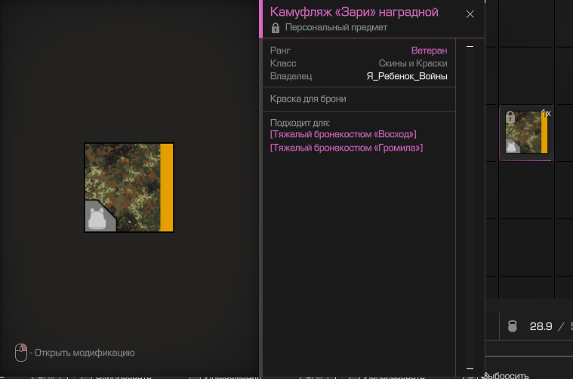Click the large camouflage paint preview image
The image size is (573, 379).
pyautogui.click(x=129, y=188)
